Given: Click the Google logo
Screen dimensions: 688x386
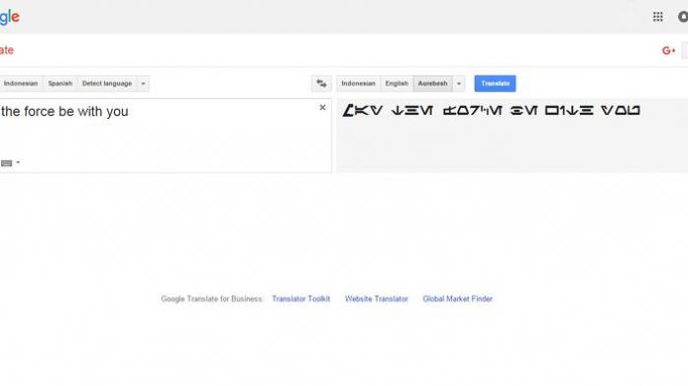Looking at the screenshot, I should tap(9, 17).
